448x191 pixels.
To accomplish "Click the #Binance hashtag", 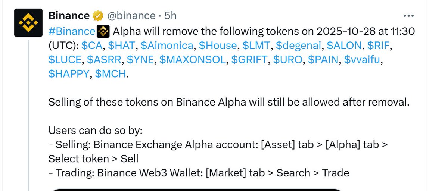I will pyautogui.click(x=72, y=31).
